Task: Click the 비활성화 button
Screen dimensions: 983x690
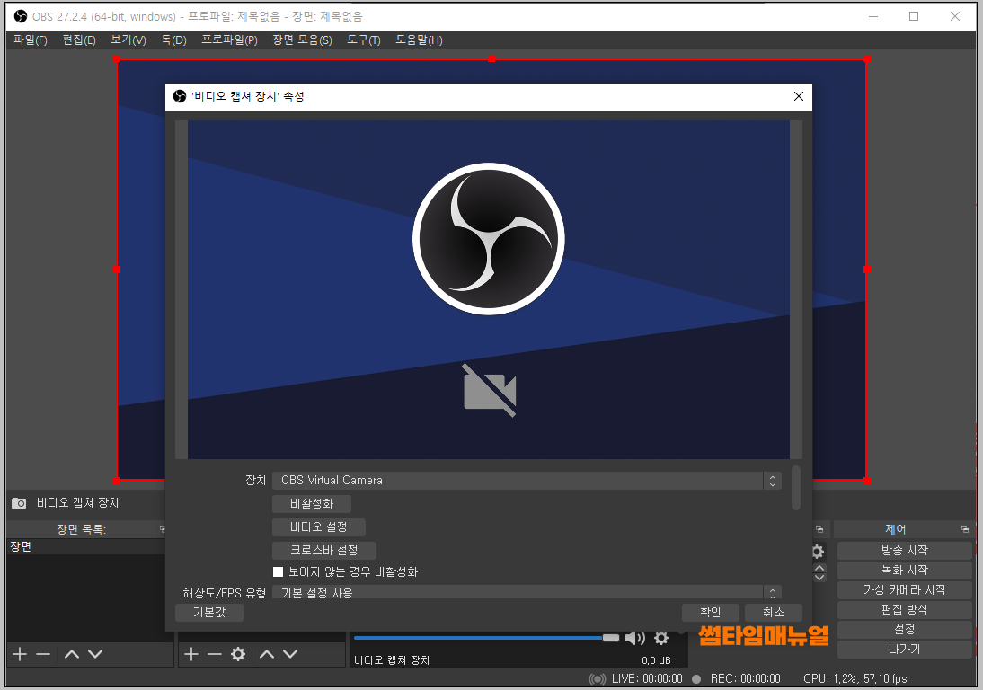Action: [x=312, y=503]
